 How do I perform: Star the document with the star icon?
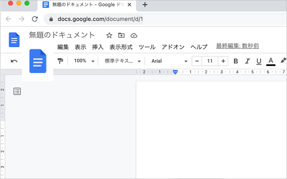tap(109, 35)
